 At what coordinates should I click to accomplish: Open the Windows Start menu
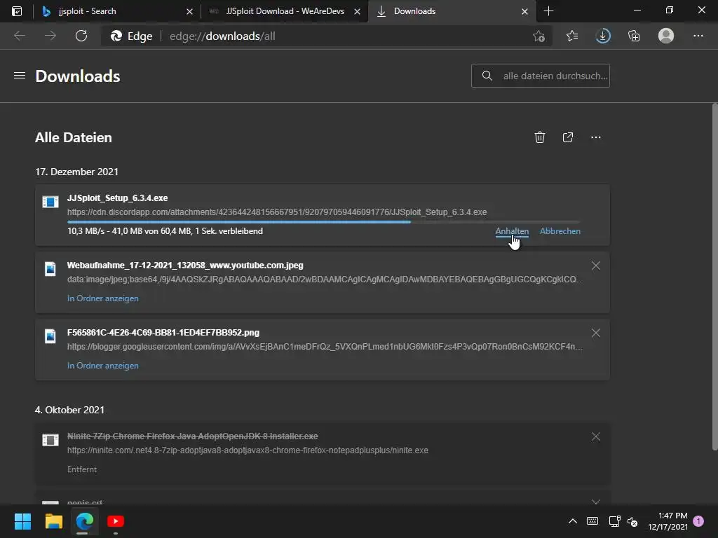pos(22,521)
